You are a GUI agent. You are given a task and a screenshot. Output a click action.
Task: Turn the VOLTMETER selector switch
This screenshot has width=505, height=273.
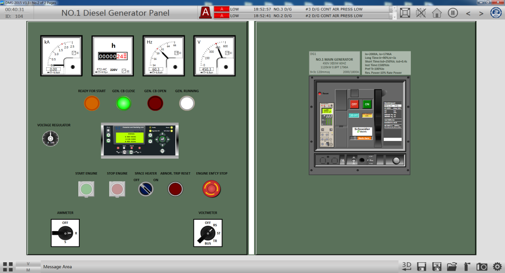(208, 233)
